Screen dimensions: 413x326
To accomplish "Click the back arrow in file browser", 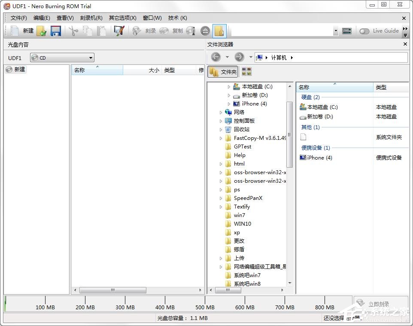I will 216,57.
